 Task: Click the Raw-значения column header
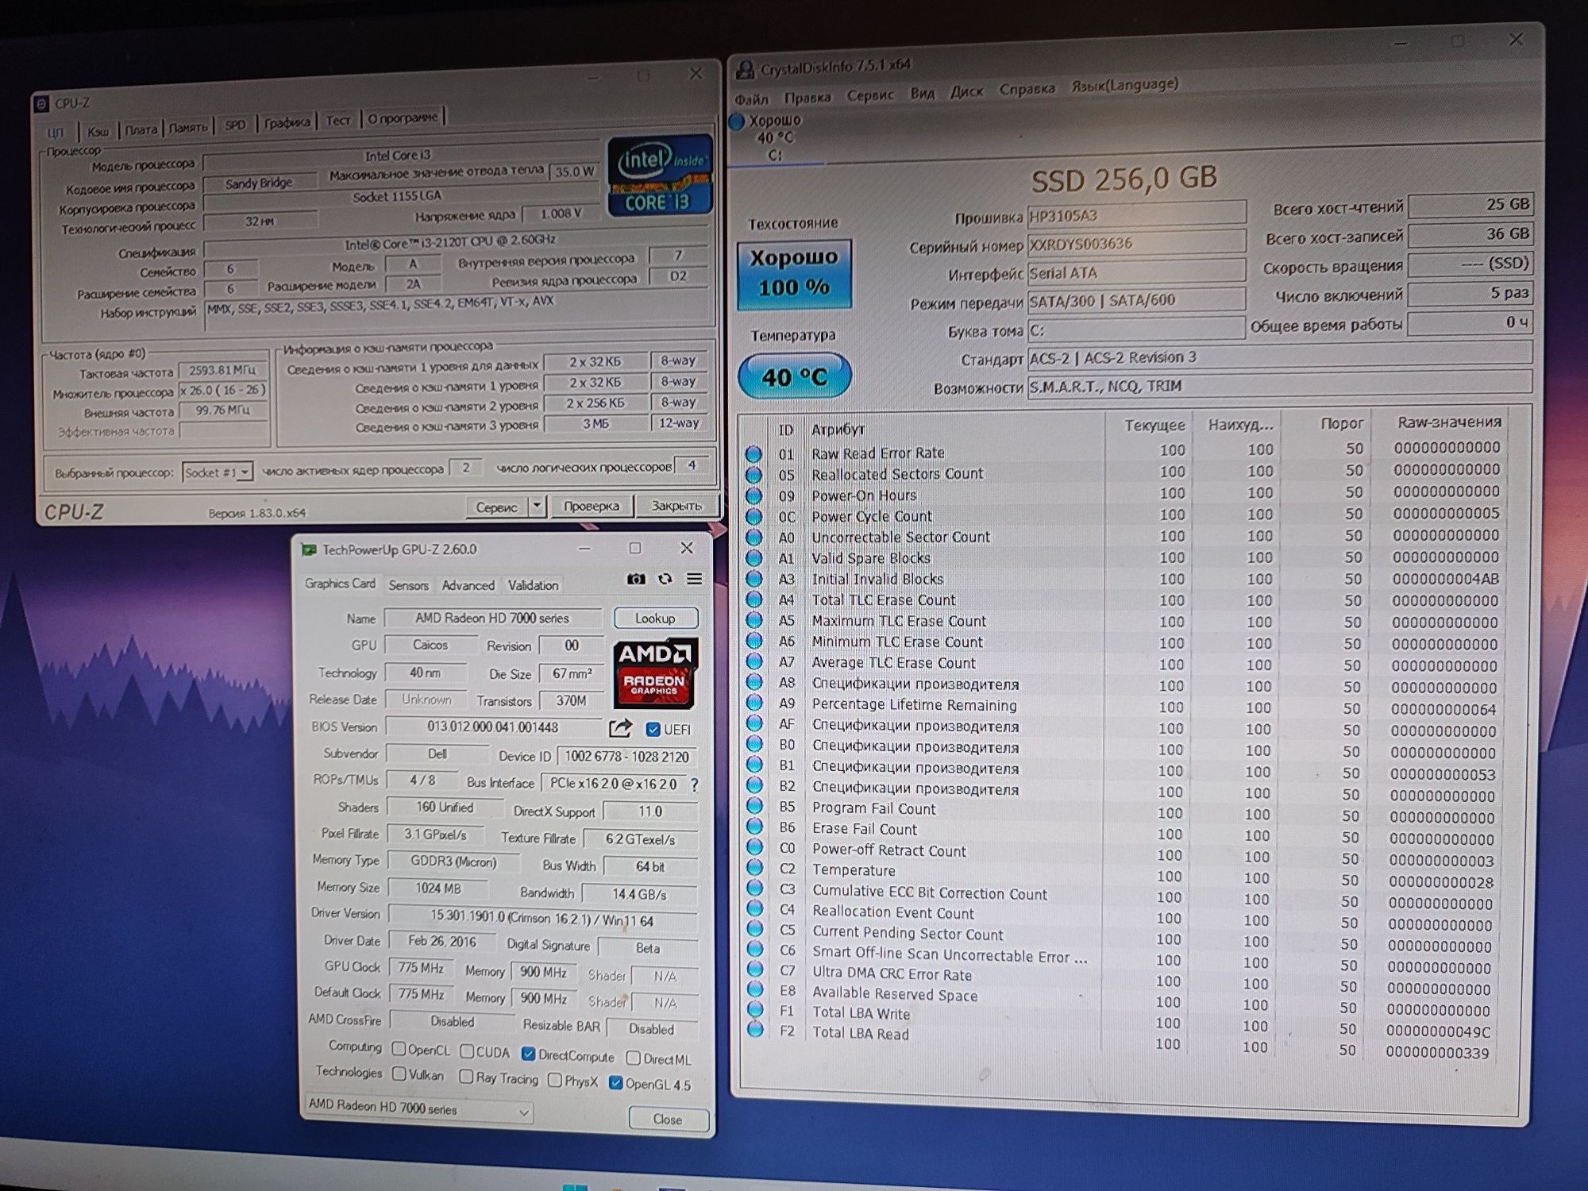(1449, 422)
